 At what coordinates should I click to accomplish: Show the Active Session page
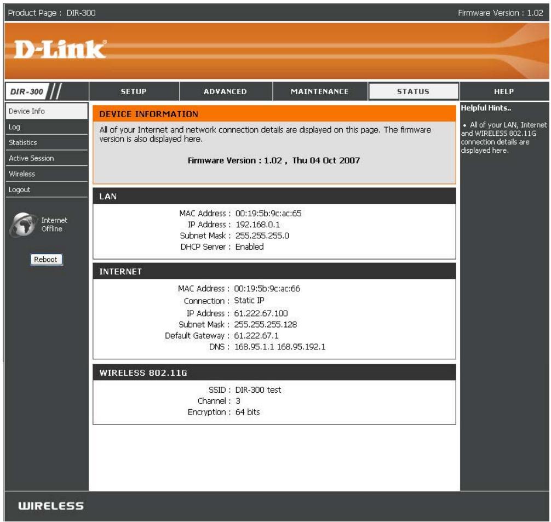point(47,158)
